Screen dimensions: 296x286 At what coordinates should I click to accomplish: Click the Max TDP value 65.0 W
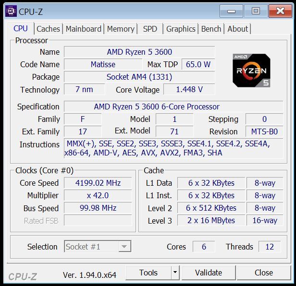pos(198,64)
